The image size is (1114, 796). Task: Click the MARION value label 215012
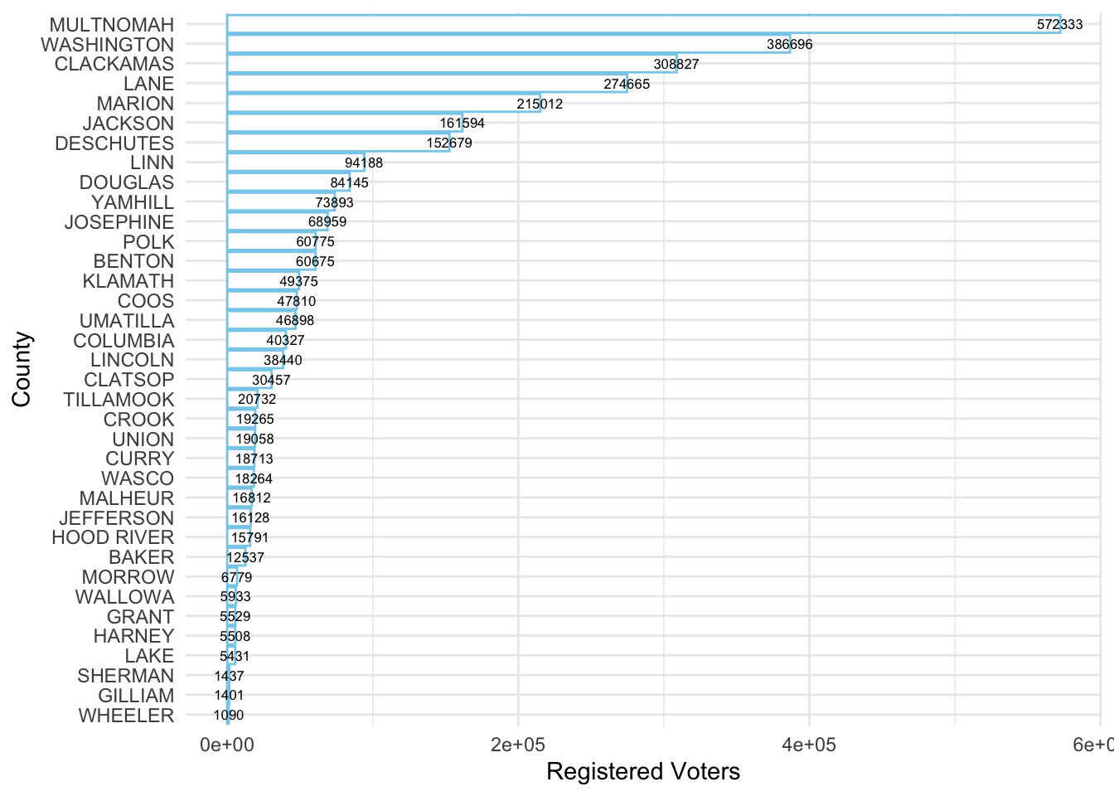tap(540, 104)
